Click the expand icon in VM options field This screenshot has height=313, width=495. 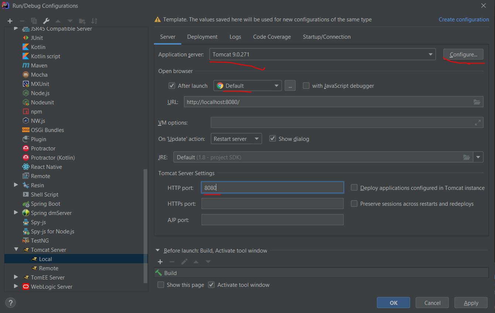(x=478, y=122)
